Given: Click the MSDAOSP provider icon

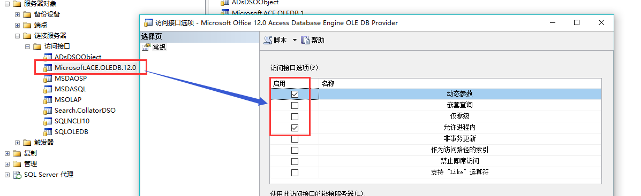Looking at the screenshot, I should point(48,78).
